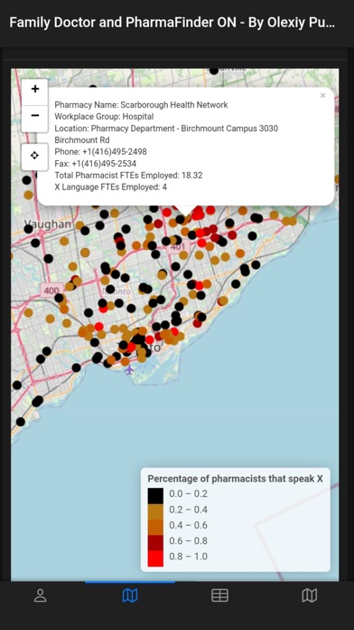The width and height of the screenshot is (354, 630).
Task: Click the recenter crosshair map control
Action: (x=35, y=156)
